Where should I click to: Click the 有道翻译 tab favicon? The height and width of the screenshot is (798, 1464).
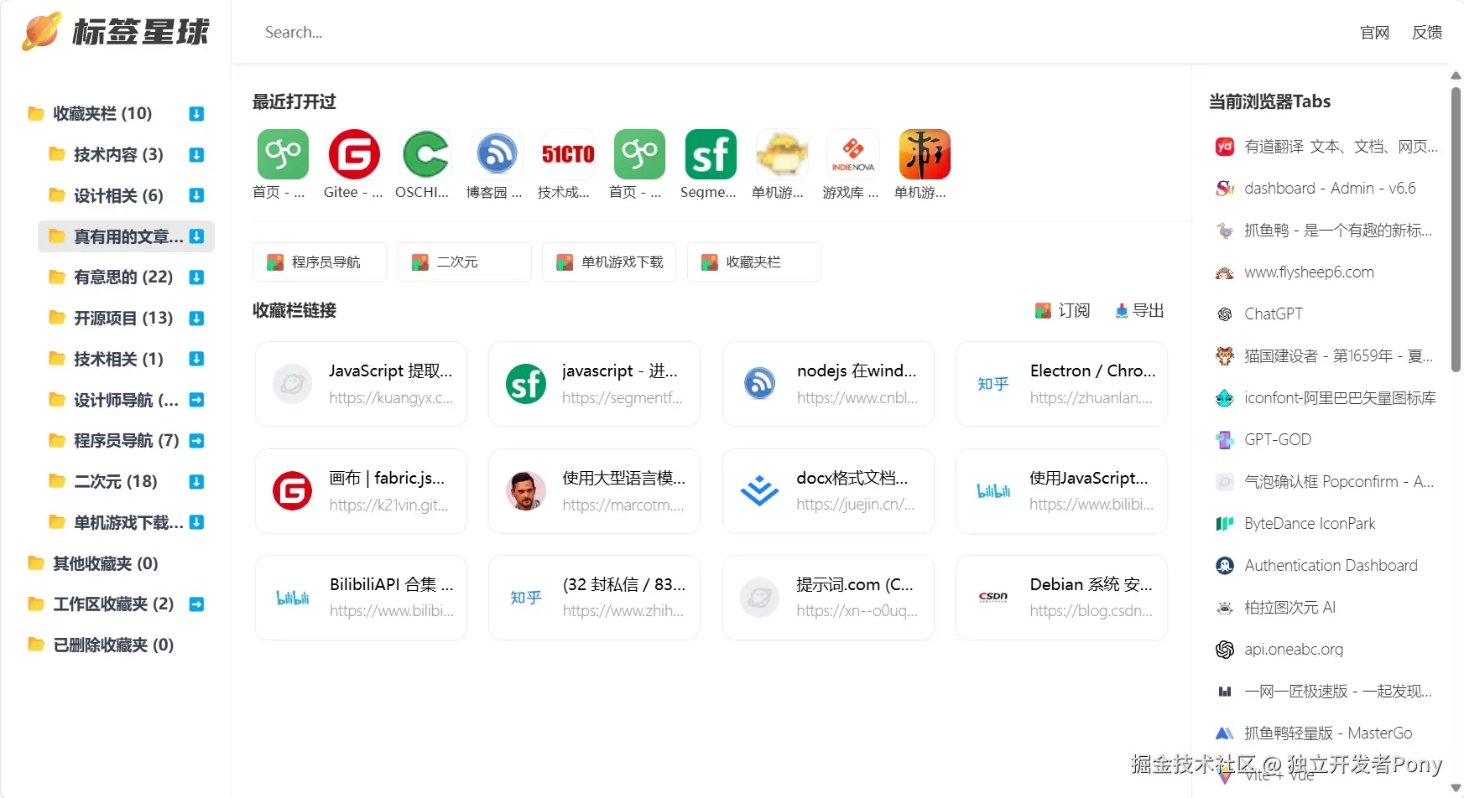click(x=1225, y=147)
